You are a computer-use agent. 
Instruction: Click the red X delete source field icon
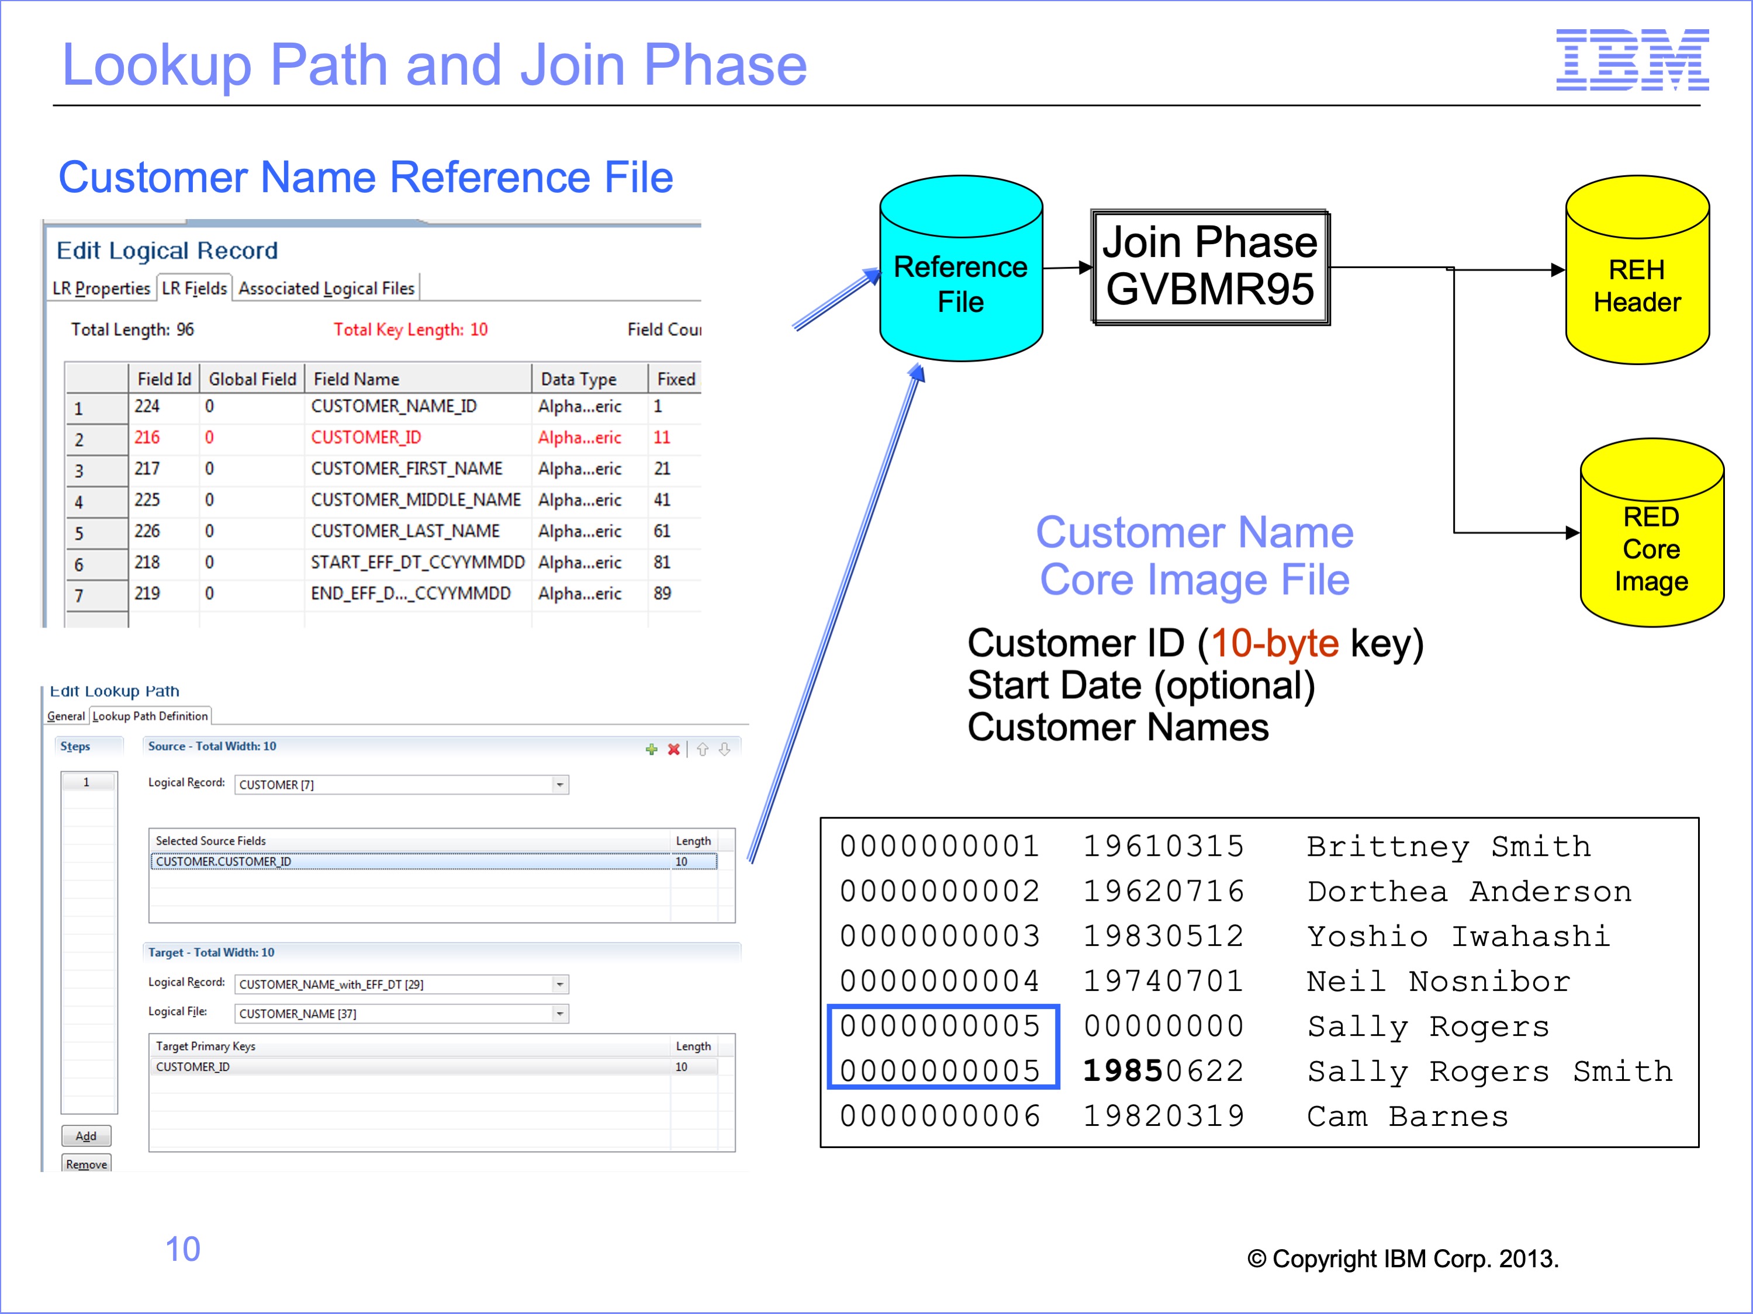pos(673,748)
